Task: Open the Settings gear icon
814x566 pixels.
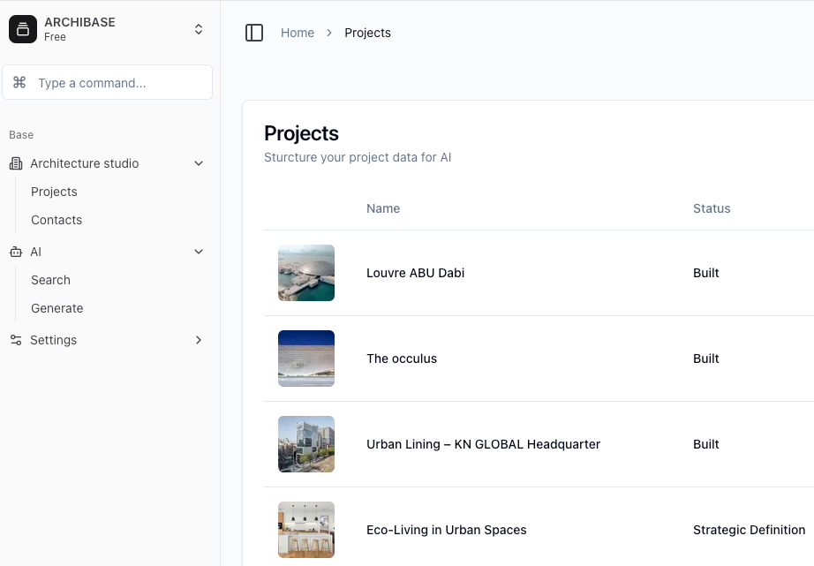Action: click(15, 340)
